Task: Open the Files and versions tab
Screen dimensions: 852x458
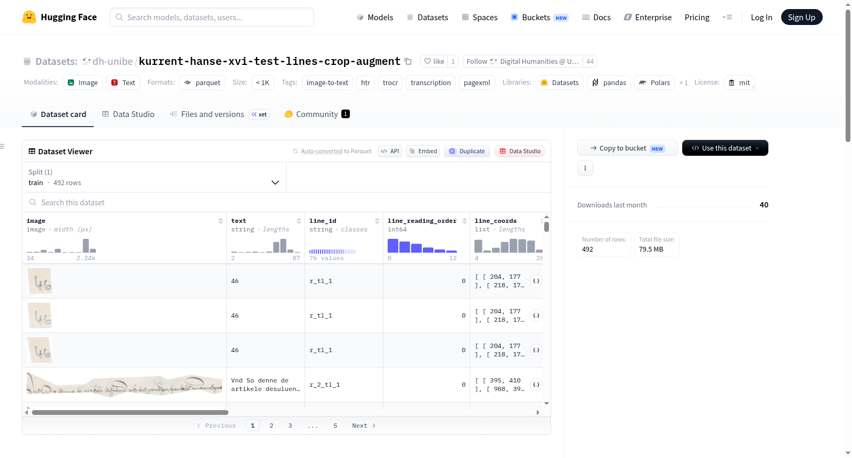Action: [219, 114]
